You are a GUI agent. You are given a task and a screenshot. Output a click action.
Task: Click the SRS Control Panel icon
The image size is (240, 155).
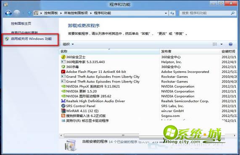tap(63, 106)
